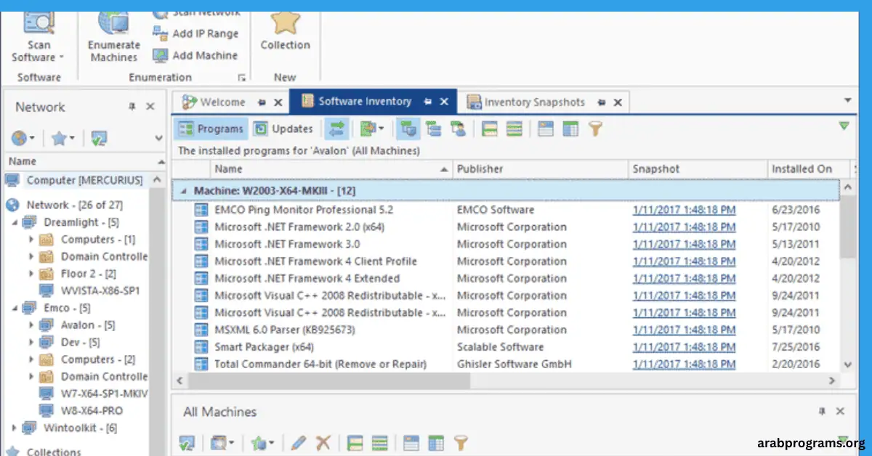The height and width of the screenshot is (456, 872).
Task: Pin the All Machines panel
Action: click(x=822, y=411)
